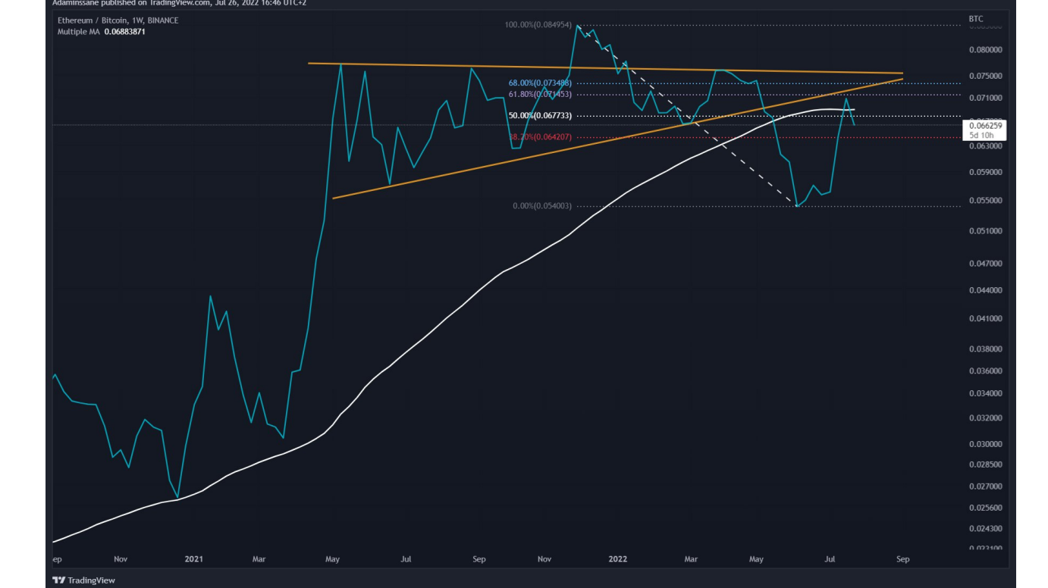Screen dimensions: 1048x588
Task: Select the red 38.20%(0.064207) level label
Action: pos(540,137)
